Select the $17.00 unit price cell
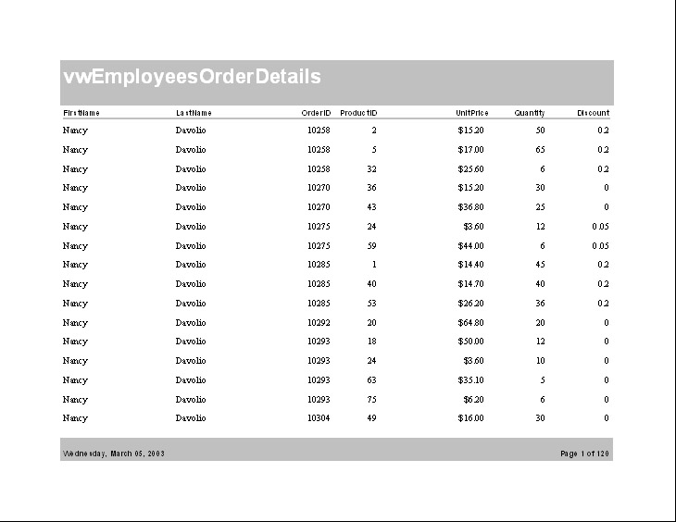676x522 pixels. click(470, 150)
